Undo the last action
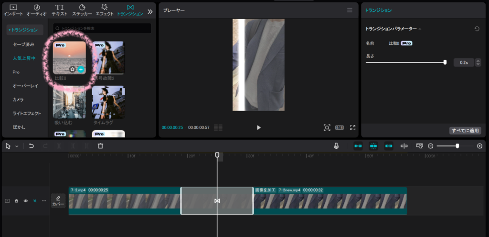The width and height of the screenshot is (489, 237). pyautogui.click(x=31, y=146)
